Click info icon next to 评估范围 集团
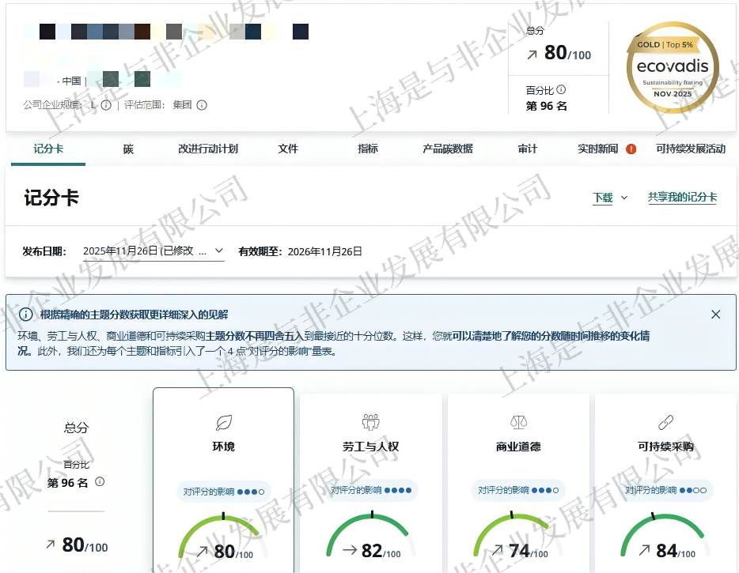Viewport: 739px width, 573px height. pos(202,105)
